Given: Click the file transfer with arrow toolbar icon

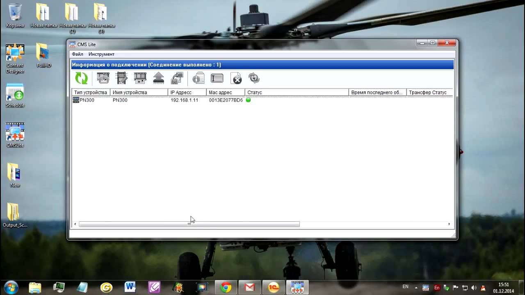Looking at the screenshot, I should coord(177,78).
